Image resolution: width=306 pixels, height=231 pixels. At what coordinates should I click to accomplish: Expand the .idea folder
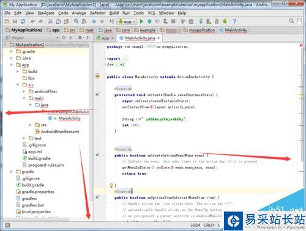[11, 58]
